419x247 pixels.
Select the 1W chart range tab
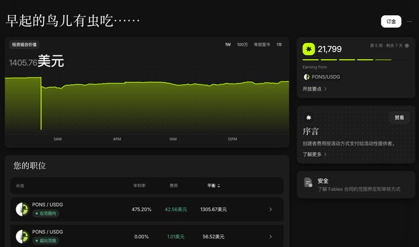[227, 44]
